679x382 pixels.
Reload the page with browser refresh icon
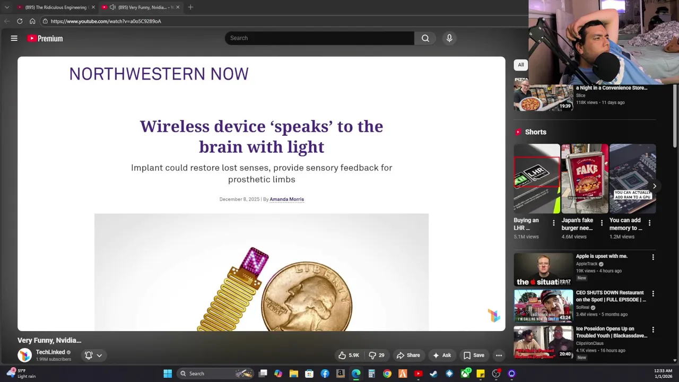point(20,21)
